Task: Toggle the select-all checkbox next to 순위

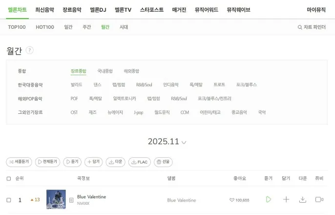Action: [9, 178]
